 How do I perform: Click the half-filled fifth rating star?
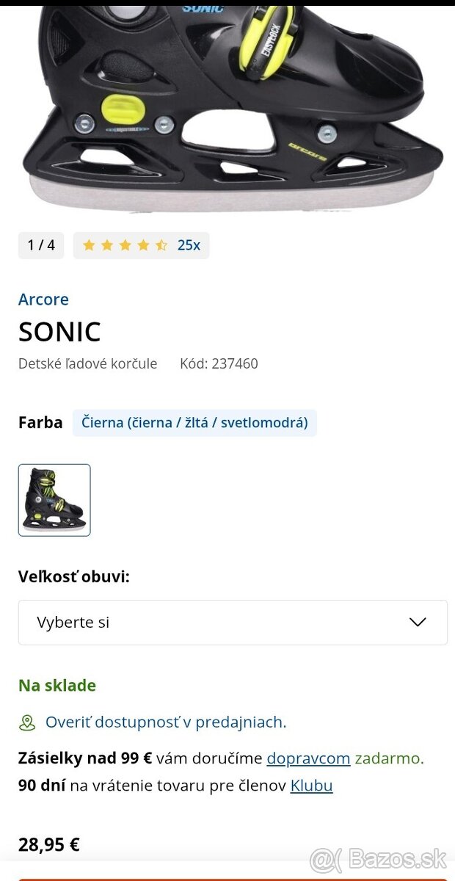click(x=161, y=245)
